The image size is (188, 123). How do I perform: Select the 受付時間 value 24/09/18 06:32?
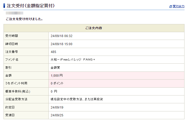click(x=62, y=36)
